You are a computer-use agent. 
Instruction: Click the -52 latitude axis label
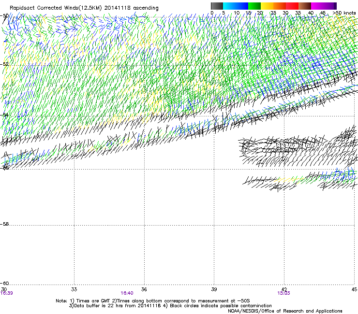4,64
